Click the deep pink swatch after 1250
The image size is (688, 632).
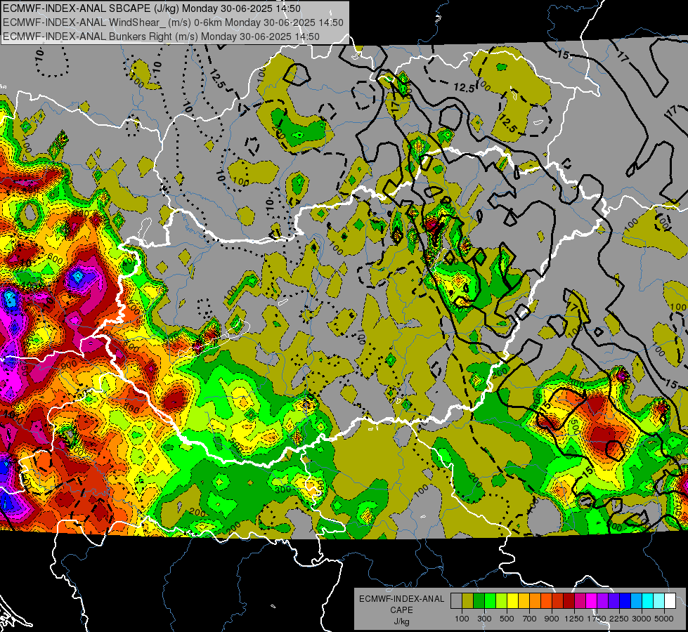580,601
